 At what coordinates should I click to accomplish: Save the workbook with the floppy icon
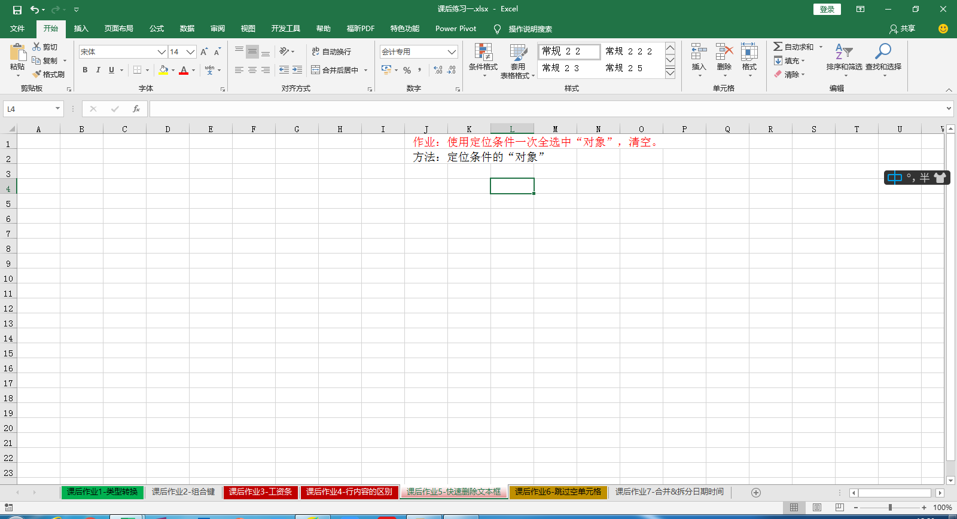point(17,10)
